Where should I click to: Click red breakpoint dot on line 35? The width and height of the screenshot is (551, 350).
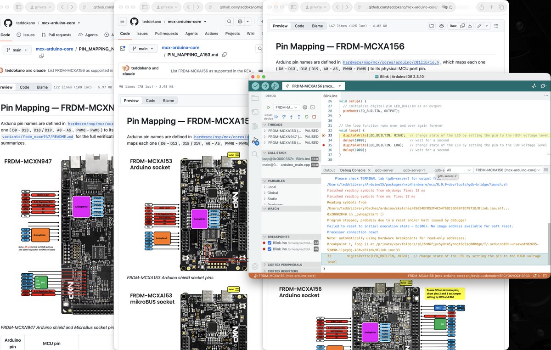[324, 145]
